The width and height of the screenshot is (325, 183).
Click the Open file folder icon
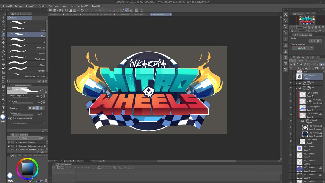pos(71,10)
